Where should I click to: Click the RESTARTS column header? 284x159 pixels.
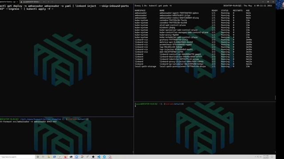238,11
